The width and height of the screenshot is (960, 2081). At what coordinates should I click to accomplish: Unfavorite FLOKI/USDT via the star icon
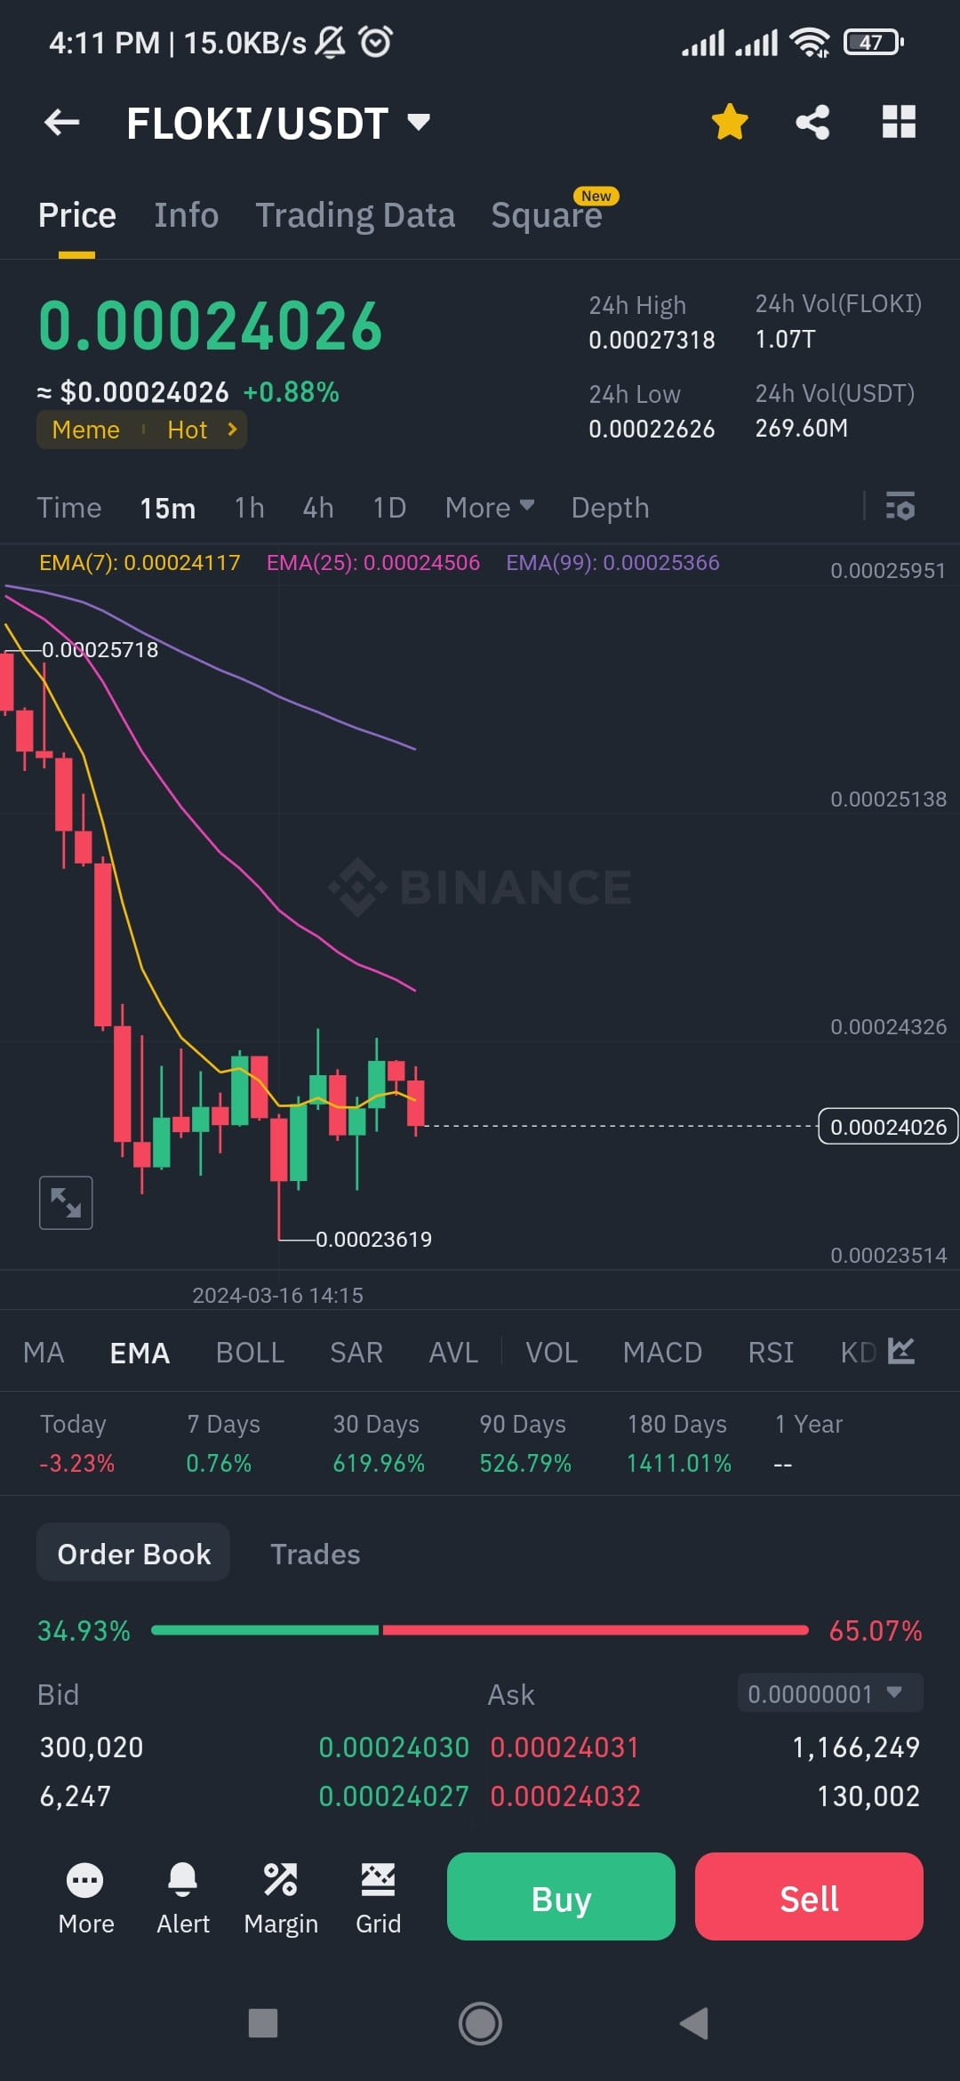729,122
